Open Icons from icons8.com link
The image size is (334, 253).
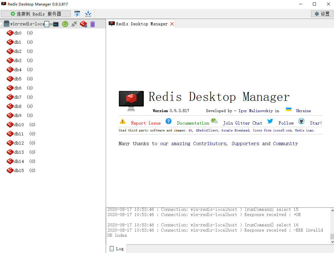(x=273, y=130)
